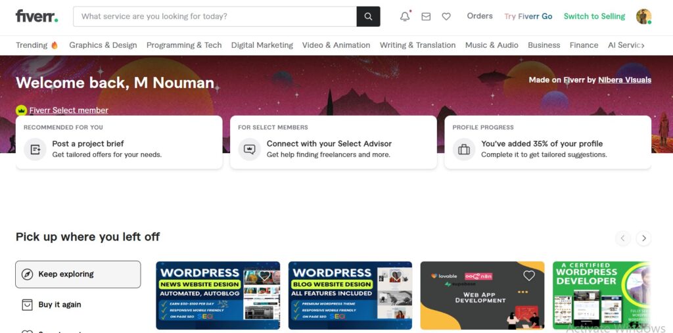The image size is (673, 333).
Task: Open Programming & Tech category
Action: tap(184, 45)
